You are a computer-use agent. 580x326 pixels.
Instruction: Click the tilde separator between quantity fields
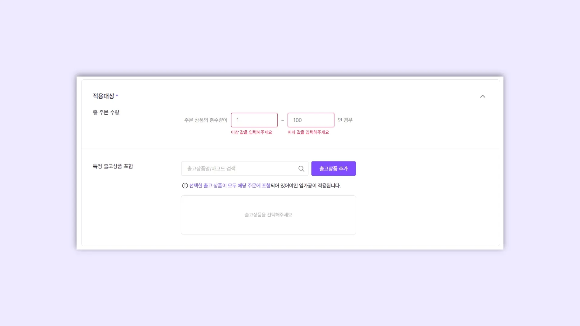pos(282,120)
